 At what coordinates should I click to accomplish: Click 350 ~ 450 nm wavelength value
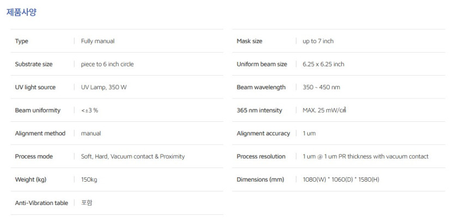pos(321,87)
